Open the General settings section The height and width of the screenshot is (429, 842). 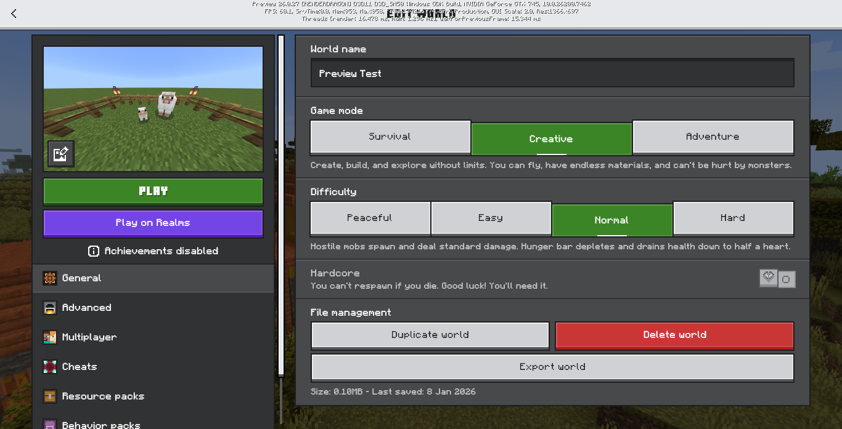click(x=153, y=278)
